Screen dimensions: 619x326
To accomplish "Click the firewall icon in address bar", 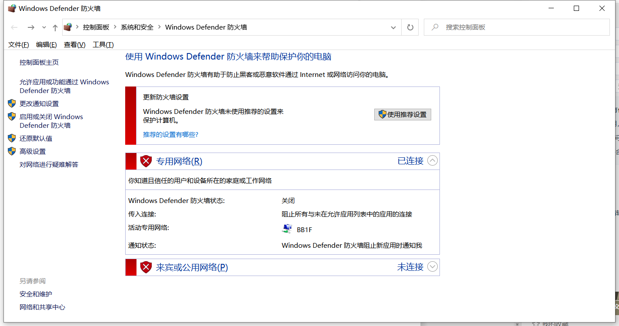I will pyautogui.click(x=68, y=27).
